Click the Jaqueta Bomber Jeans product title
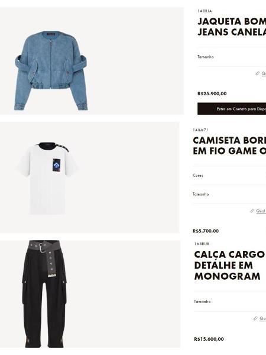The width and height of the screenshot is (266, 355). click(x=232, y=27)
